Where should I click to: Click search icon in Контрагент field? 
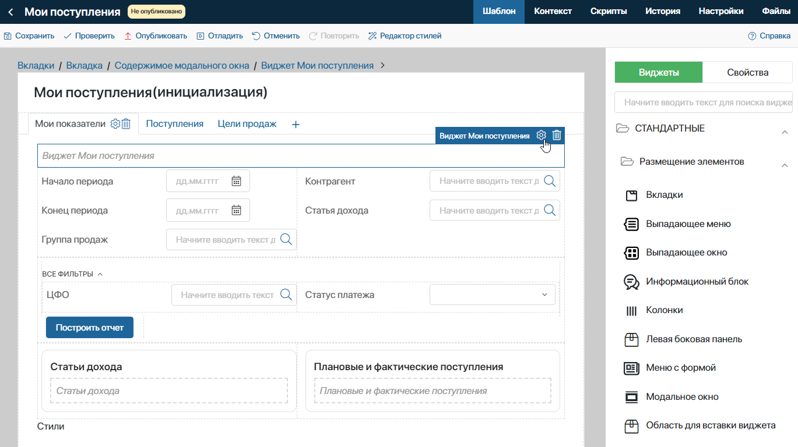[550, 181]
